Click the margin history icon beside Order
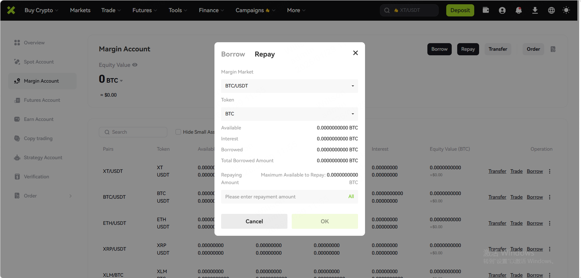This screenshot has width=581, height=278. click(x=553, y=49)
